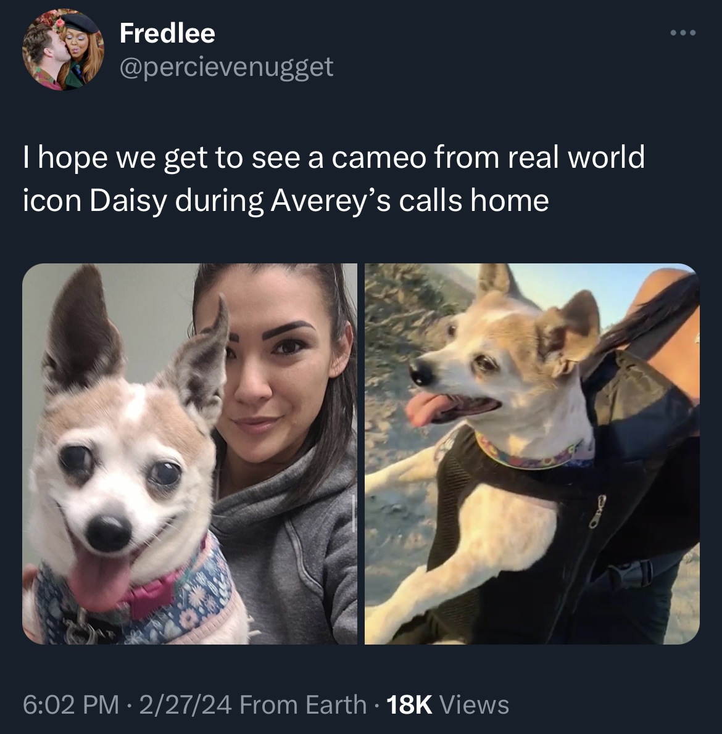Click the word Daisy in the tweet
Screen dimensions: 722x734
pyautogui.click(x=128, y=200)
